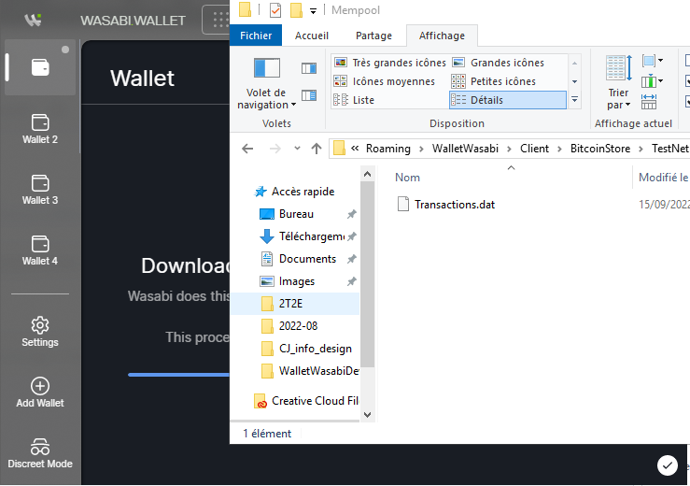
Task: Select the Transactions.dat file
Action: click(446, 205)
